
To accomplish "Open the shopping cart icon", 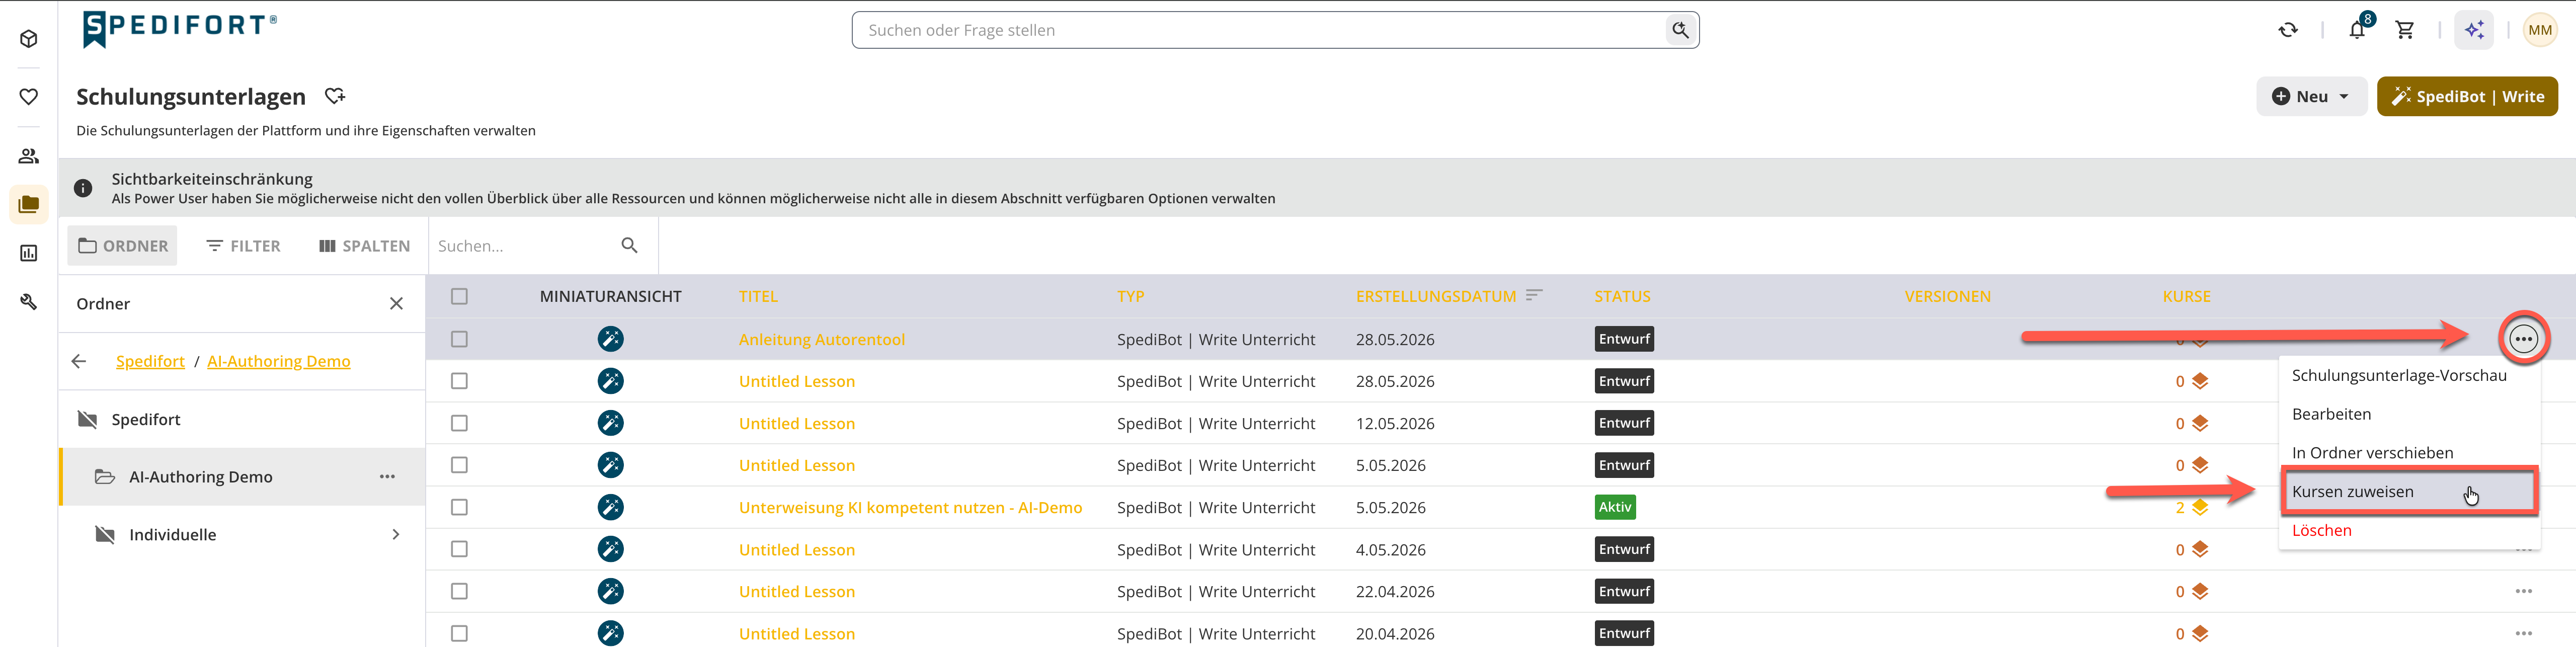I will coord(2405,30).
